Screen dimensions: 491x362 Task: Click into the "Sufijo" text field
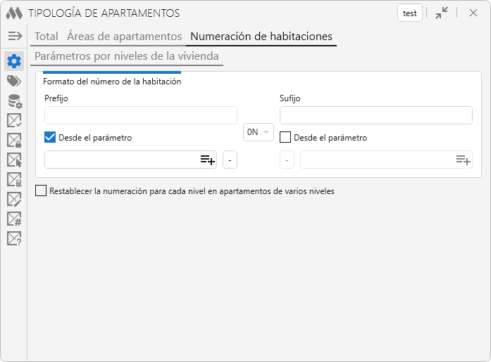pos(375,115)
